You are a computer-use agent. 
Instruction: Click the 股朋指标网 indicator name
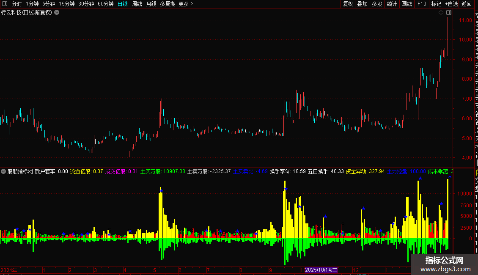click(20, 171)
